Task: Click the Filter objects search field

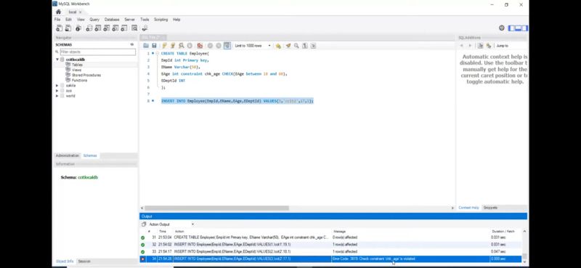Action: coord(98,52)
